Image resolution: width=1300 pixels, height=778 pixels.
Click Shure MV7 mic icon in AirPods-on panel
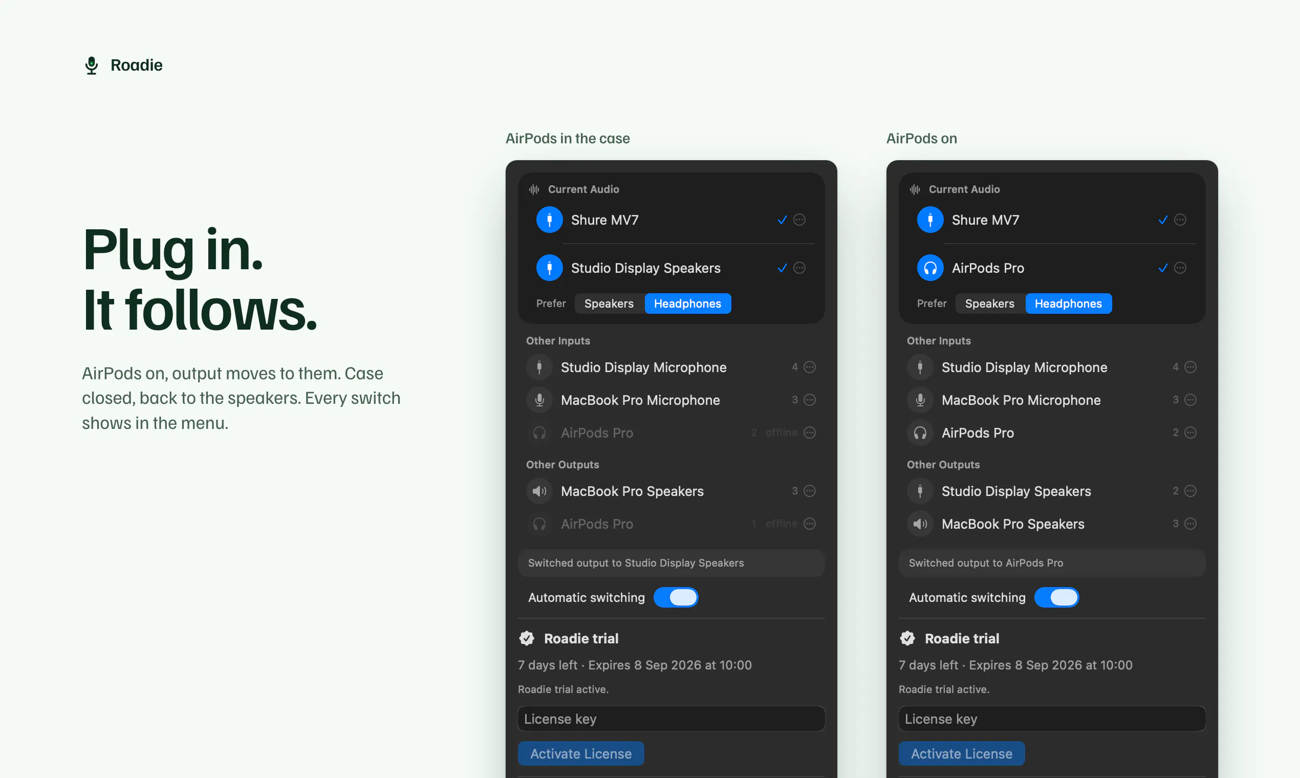click(x=930, y=220)
